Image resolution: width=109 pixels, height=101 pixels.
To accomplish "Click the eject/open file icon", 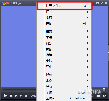I will click(x=26, y=96).
